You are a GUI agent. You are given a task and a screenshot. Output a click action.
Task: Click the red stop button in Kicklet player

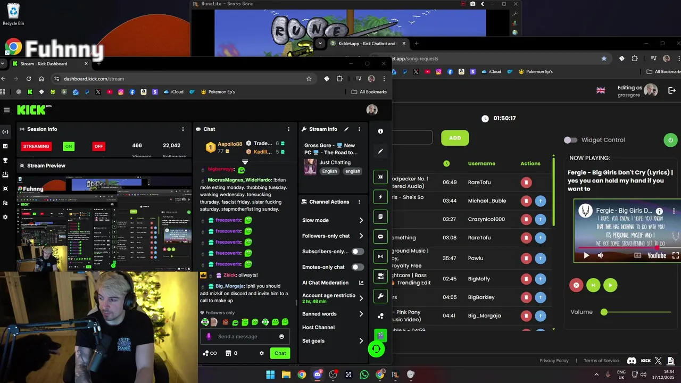click(x=576, y=285)
